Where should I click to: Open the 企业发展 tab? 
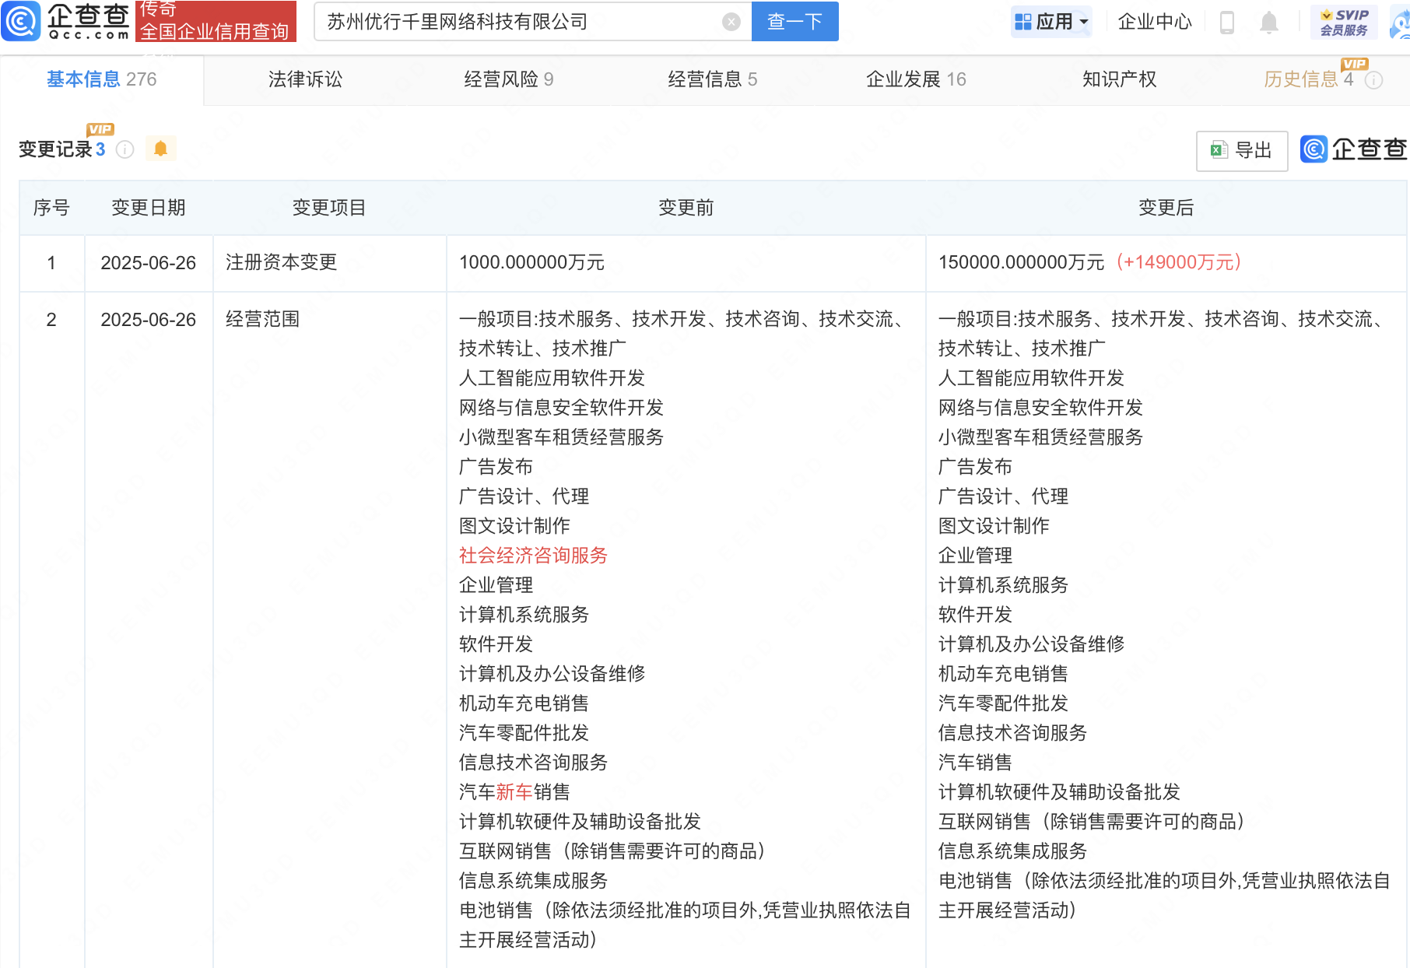(x=916, y=79)
